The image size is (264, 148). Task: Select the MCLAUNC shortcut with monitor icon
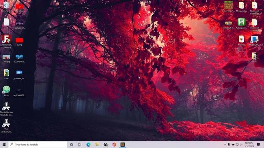255,41
